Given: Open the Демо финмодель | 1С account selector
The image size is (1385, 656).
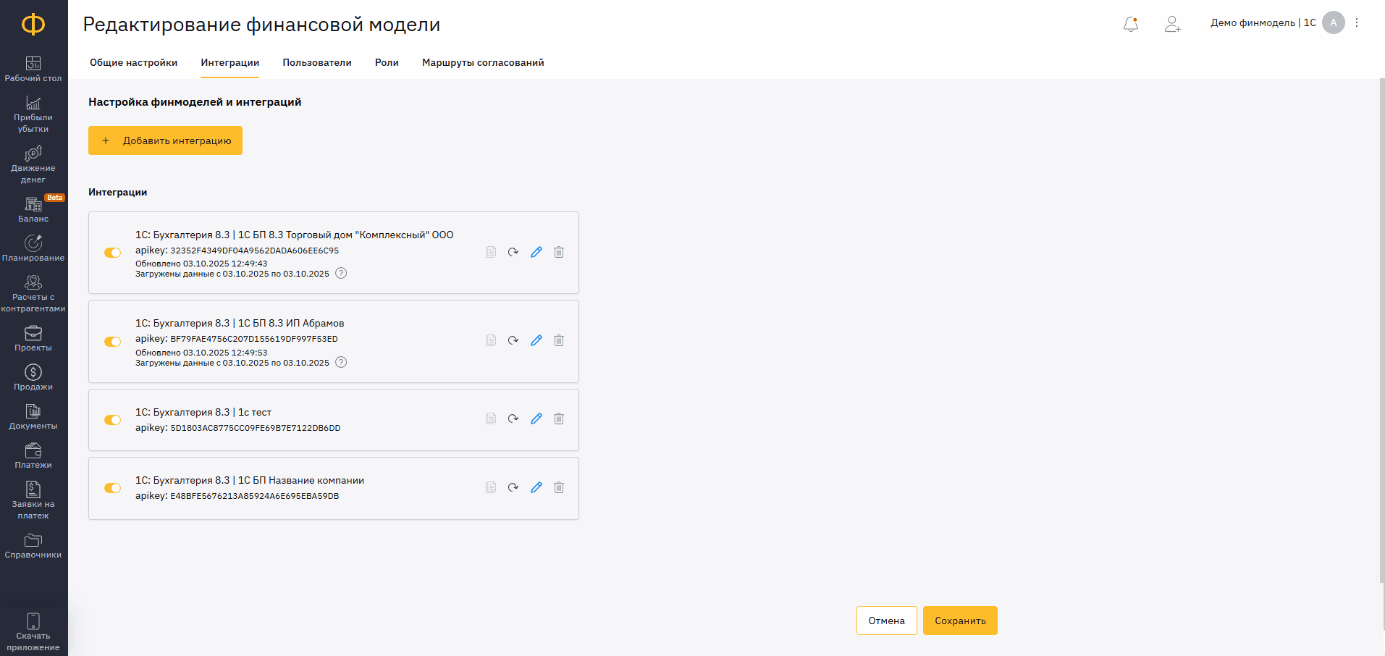Looking at the screenshot, I should 1263,22.
